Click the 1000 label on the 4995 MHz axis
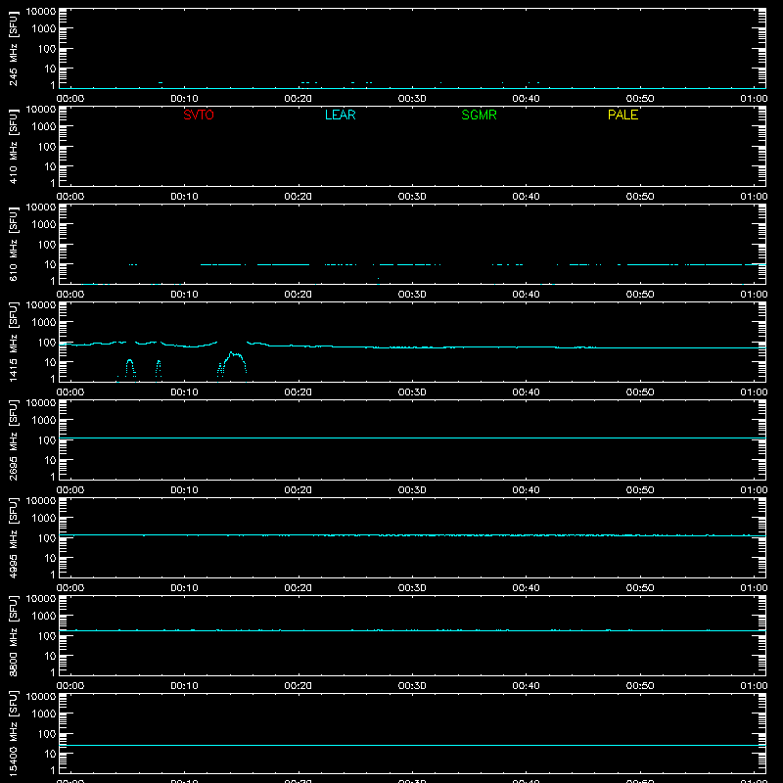The width and height of the screenshot is (783, 783). [44, 519]
